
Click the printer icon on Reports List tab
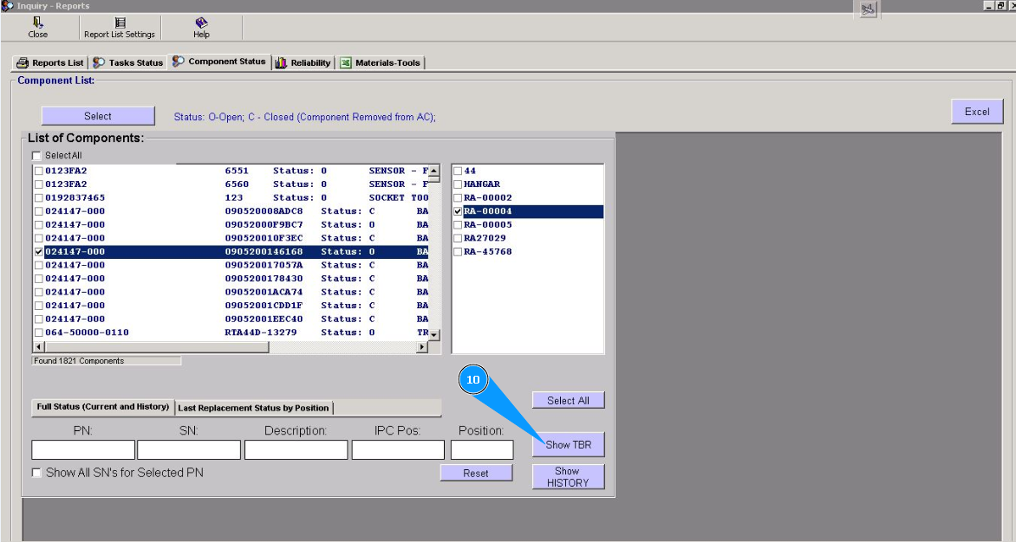point(23,63)
